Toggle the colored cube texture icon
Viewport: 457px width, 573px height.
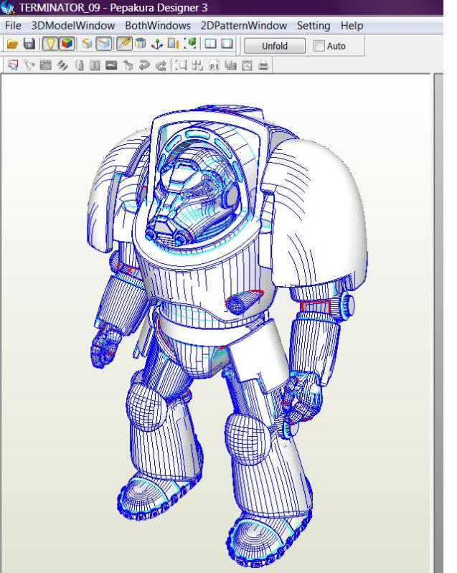[x=67, y=44]
